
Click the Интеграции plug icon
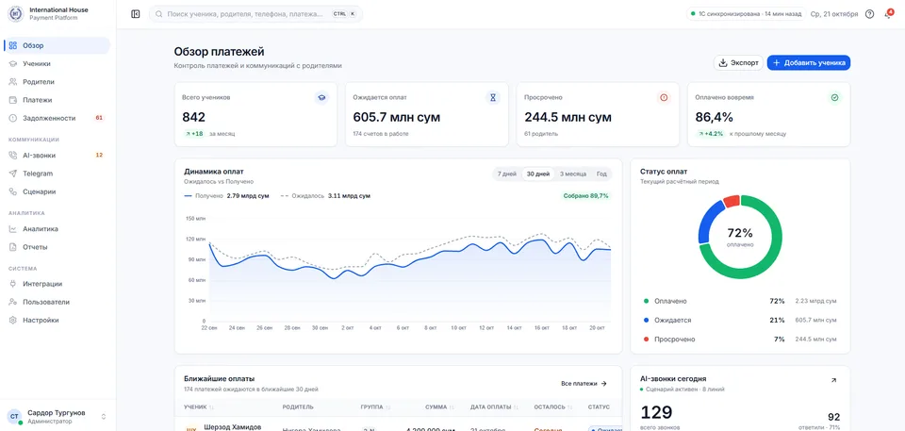click(x=12, y=284)
